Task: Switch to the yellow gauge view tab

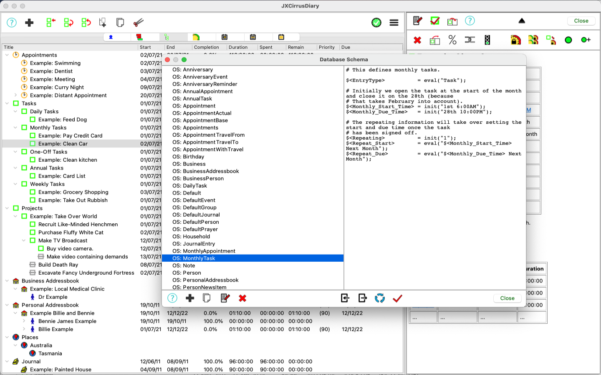Action: [x=196, y=37]
